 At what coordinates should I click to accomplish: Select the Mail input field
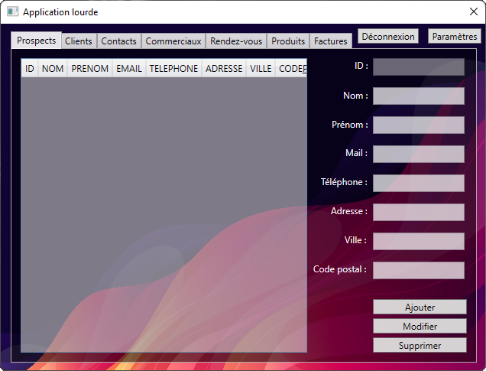pyautogui.click(x=418, y=154)
